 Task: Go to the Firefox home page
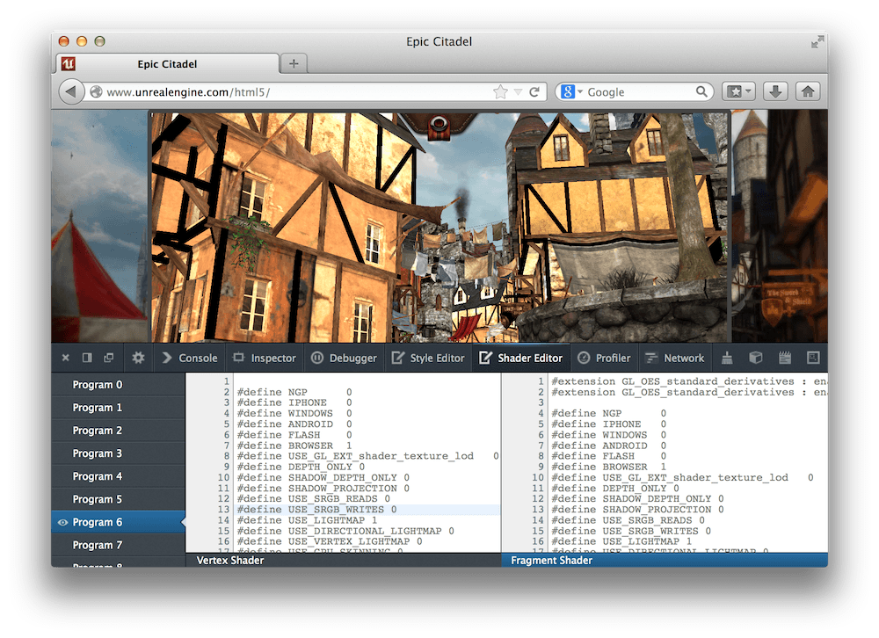point(807,91)
